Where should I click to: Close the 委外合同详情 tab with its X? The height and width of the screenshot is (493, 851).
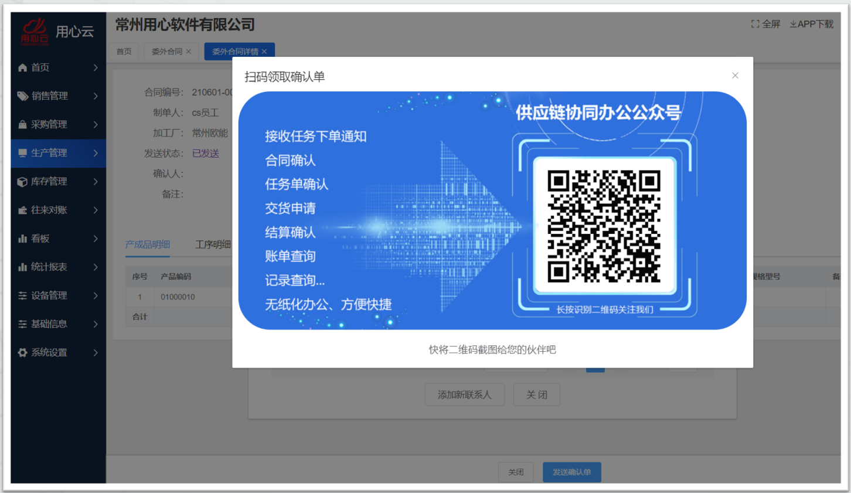[x=264, y=52]
